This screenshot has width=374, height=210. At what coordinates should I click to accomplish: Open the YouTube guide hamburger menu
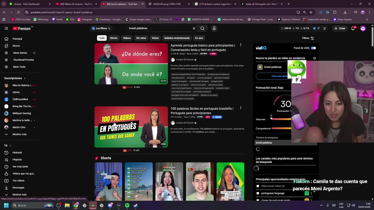[x=6, y=28]
